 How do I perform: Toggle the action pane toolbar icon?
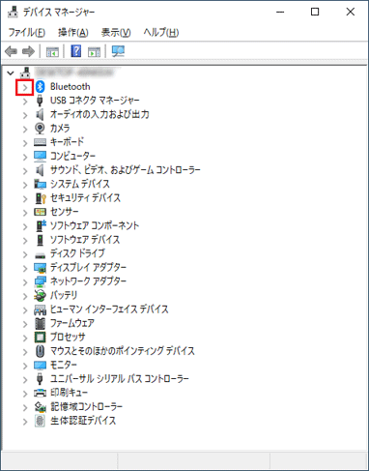point(94,51)
